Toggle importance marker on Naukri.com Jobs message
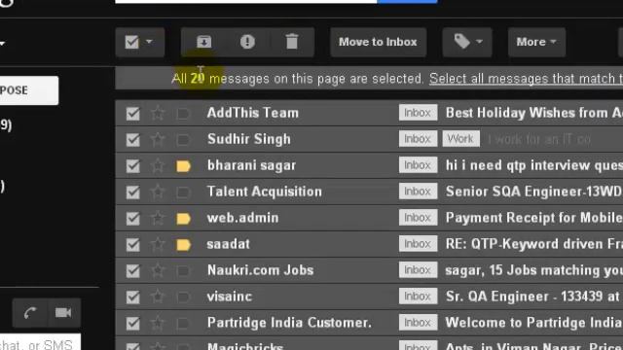The image size is (623, 350). (x=183, y=271)
